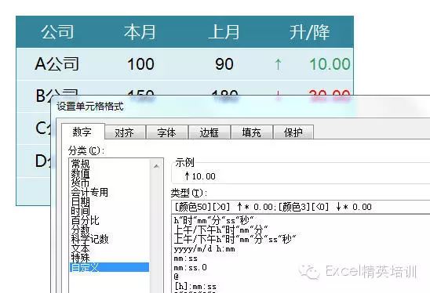Screen dimensions: 430x293
Task: Select 常规 in category list
Action: pos(80,164)
